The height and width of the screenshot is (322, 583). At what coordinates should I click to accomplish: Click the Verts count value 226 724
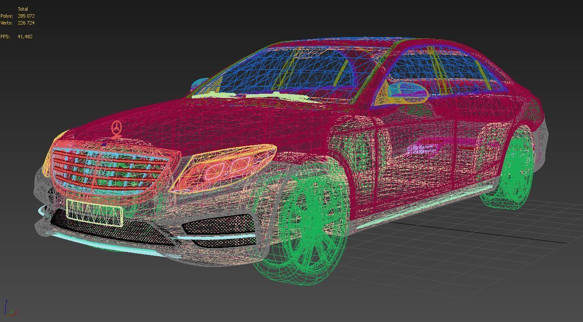click(x=26, y=23)
